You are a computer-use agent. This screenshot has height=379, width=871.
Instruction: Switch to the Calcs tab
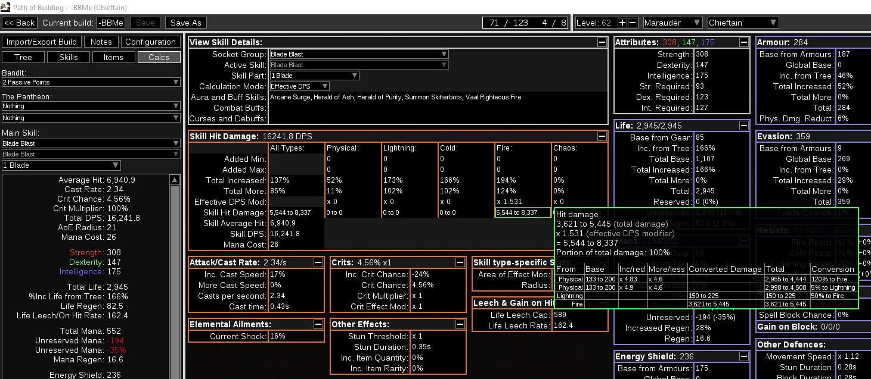pos(159,57)
